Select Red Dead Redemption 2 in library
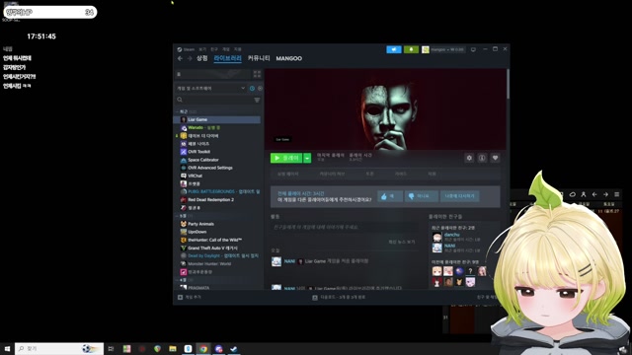Screen dimensions: 632x355 click(217, 200)
